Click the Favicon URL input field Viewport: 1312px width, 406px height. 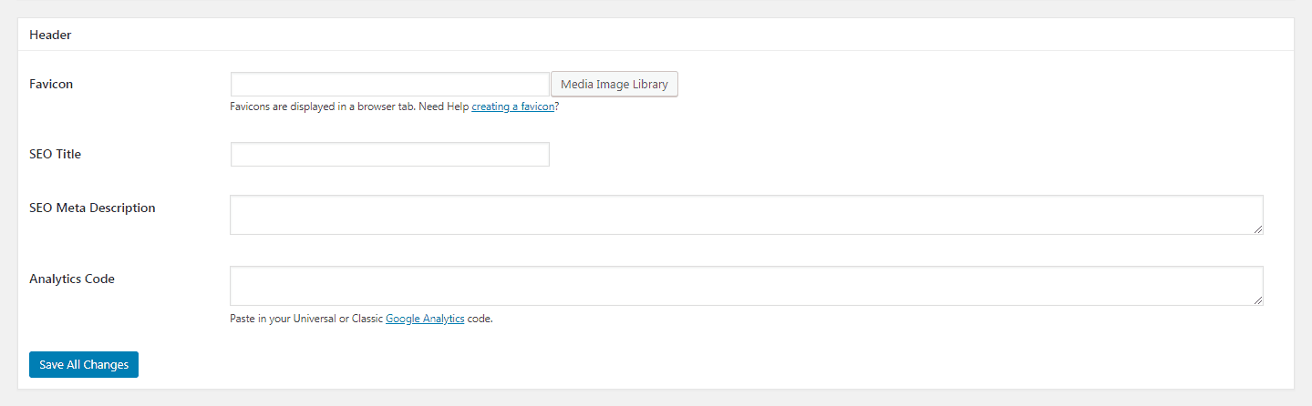[x=390, y=85]
